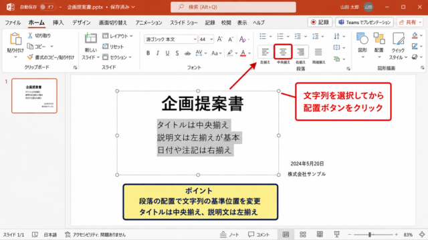The width and height of the screenshot is (428, 240).
Task: Open the スライド ショー tab
Action: pyautogui.click(x=184, y=23)
